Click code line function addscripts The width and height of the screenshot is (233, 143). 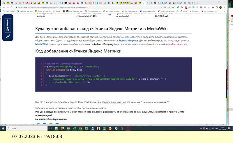point(63,70)
